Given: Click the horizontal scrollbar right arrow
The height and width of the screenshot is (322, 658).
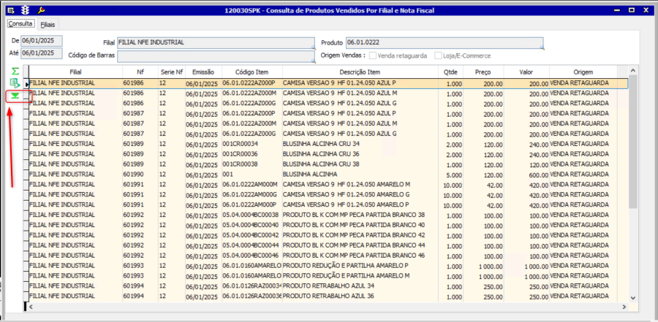Looking at the screenshot, I should tap(625, 307).
